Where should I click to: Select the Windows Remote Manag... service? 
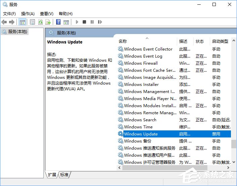pyautogui.click(x=174, y=113)
